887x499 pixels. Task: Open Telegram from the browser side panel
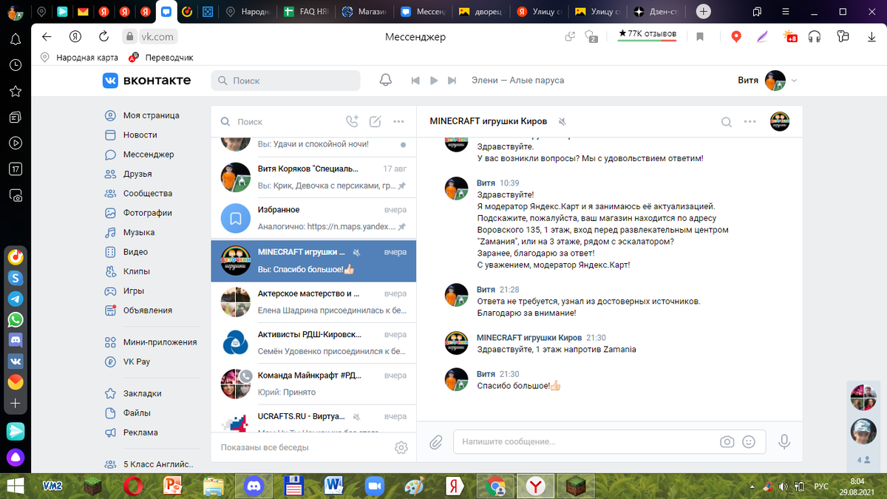point(16,299)
